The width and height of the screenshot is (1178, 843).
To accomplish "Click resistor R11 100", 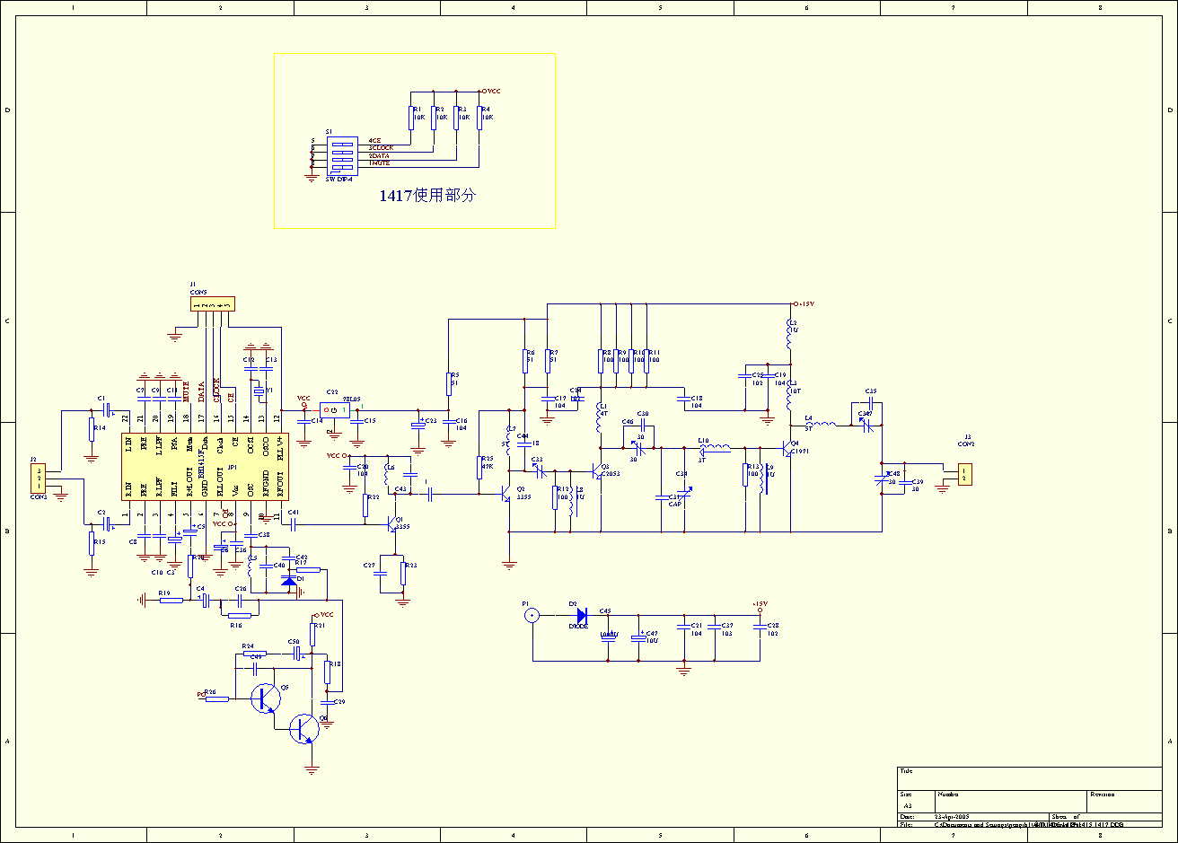I will 646,360.
